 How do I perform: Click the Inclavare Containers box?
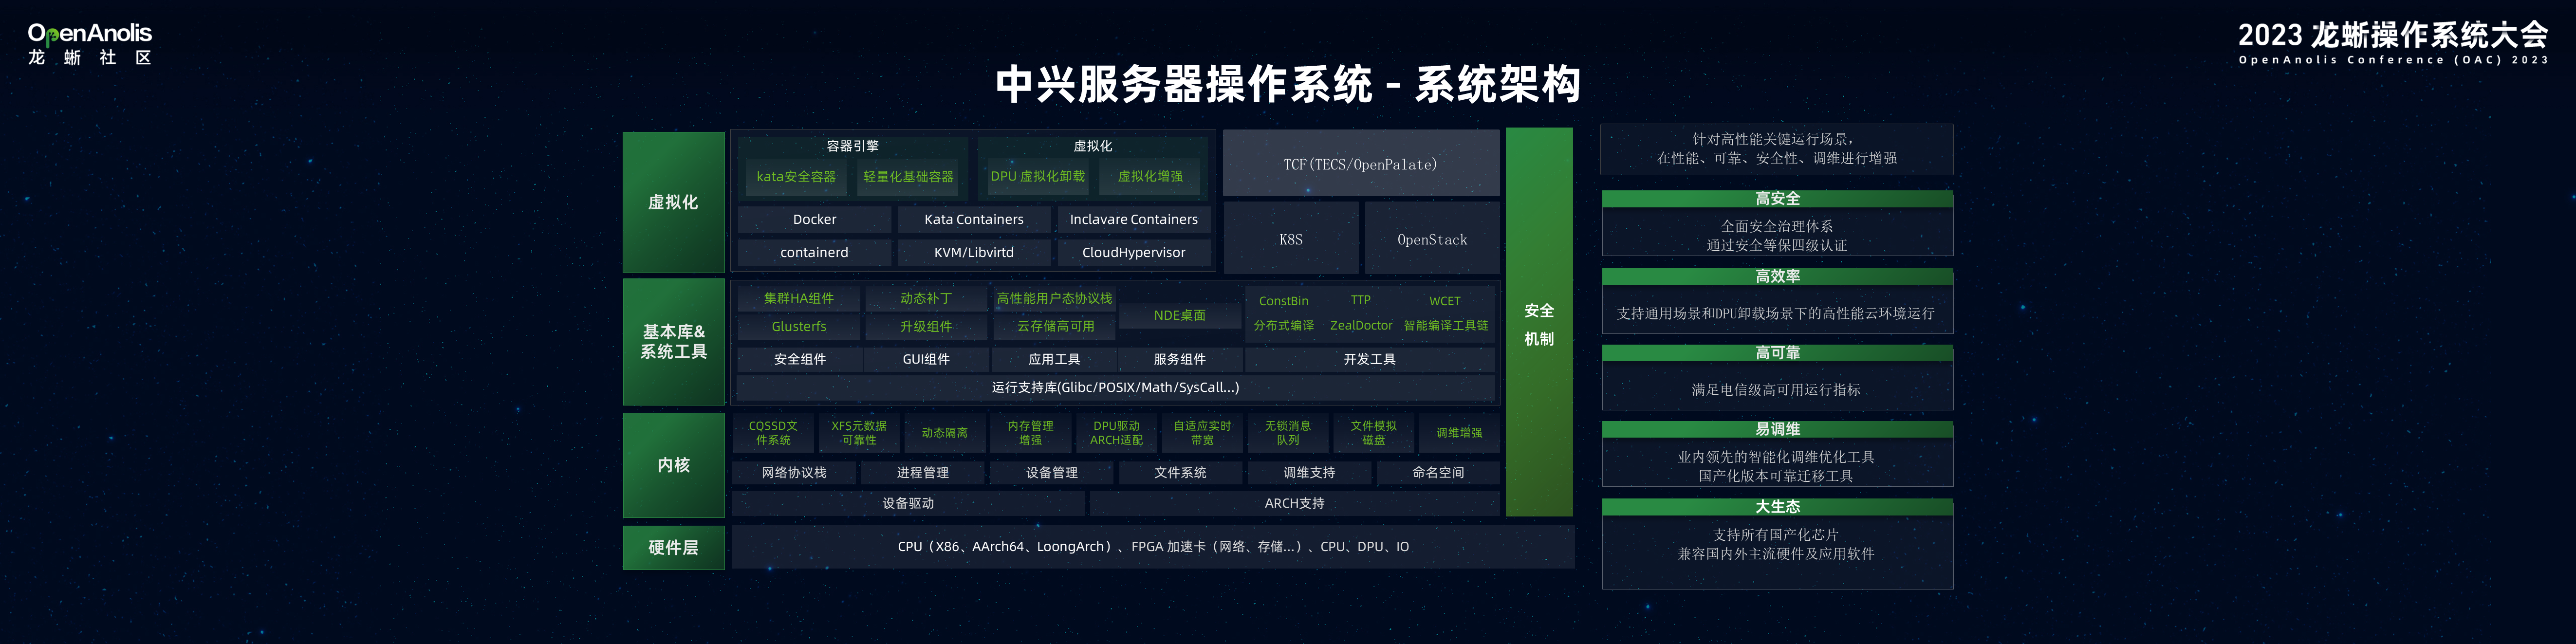(x=1133, y=220)
